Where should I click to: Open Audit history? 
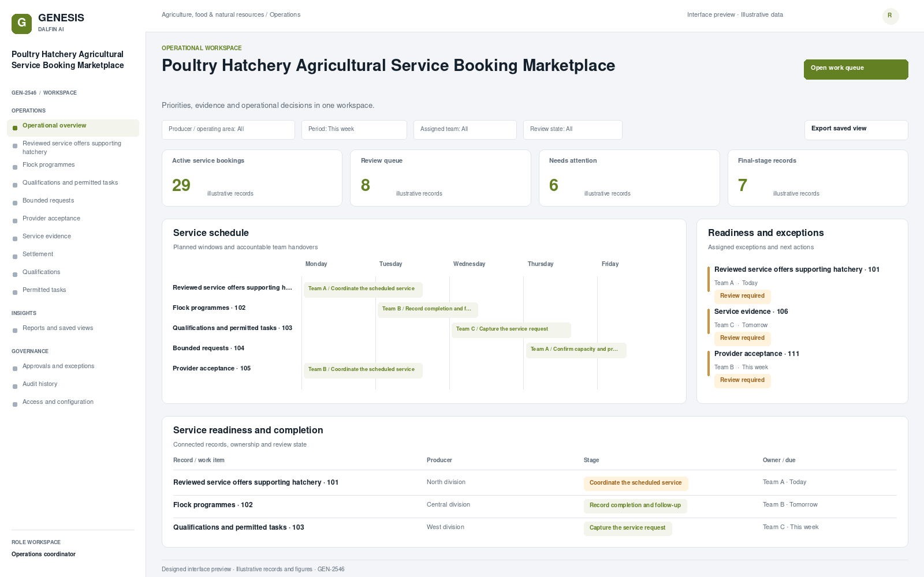tap(40, 384)
